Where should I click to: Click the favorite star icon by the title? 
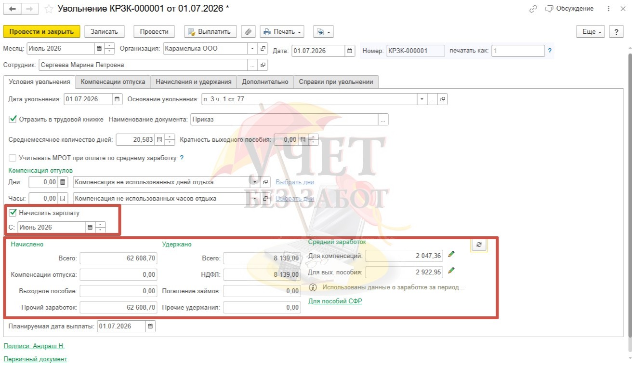(49, 9)
